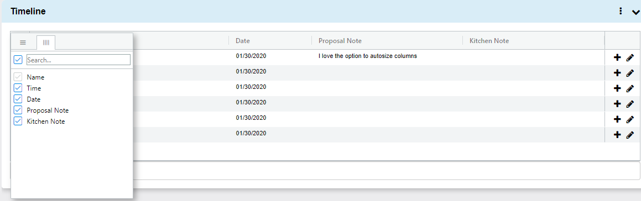Focus the column Search field
Screen dimensions: 641x201
(x=79, y=60)
